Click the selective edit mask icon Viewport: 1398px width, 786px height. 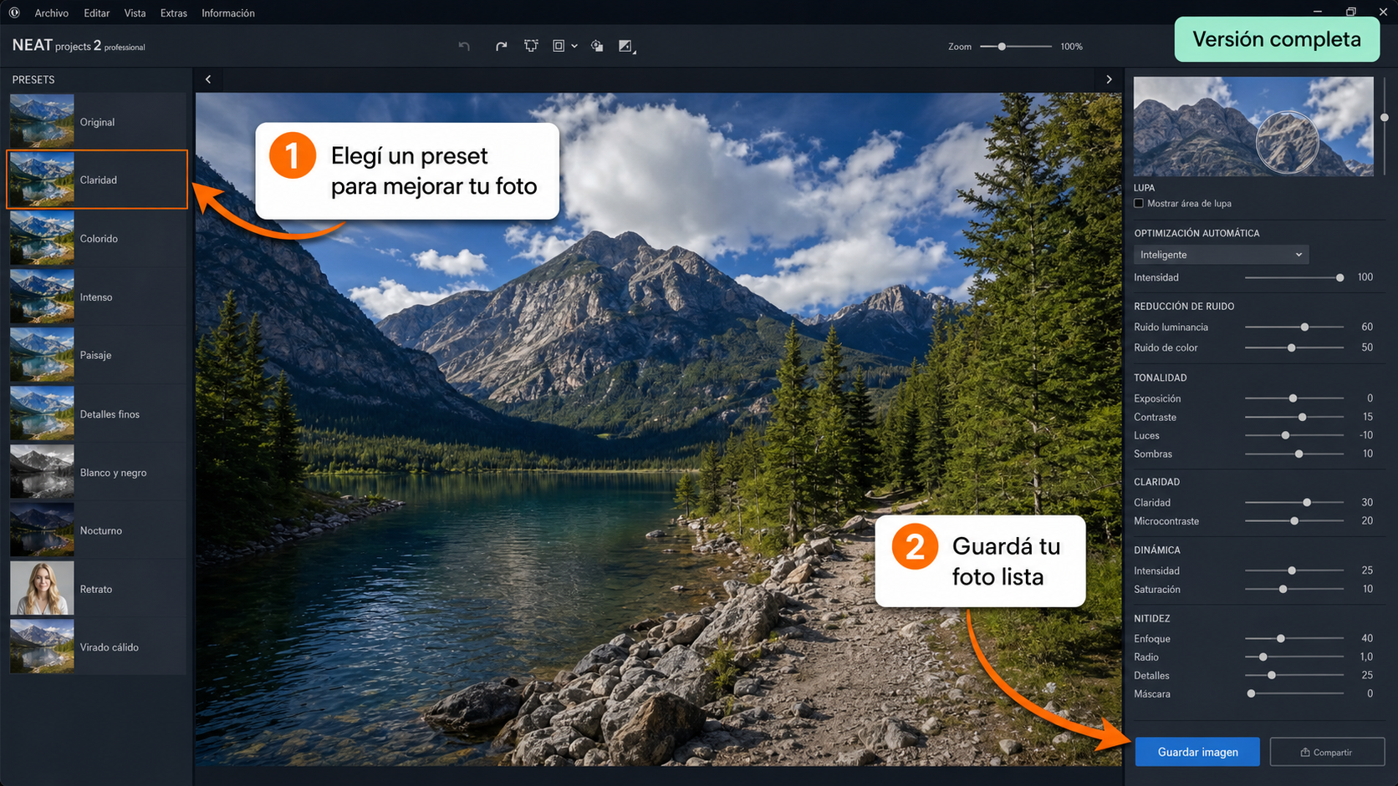point(597,46)
